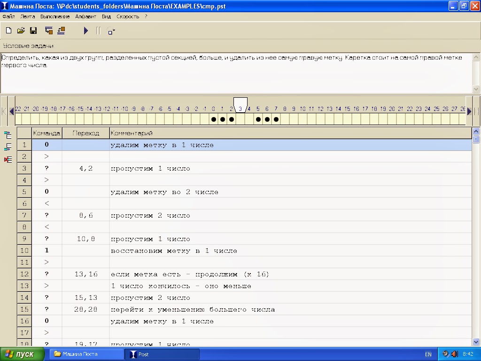The image size is (481, 361).
Task: Open the Файл menu
Action: pos(8,16)
